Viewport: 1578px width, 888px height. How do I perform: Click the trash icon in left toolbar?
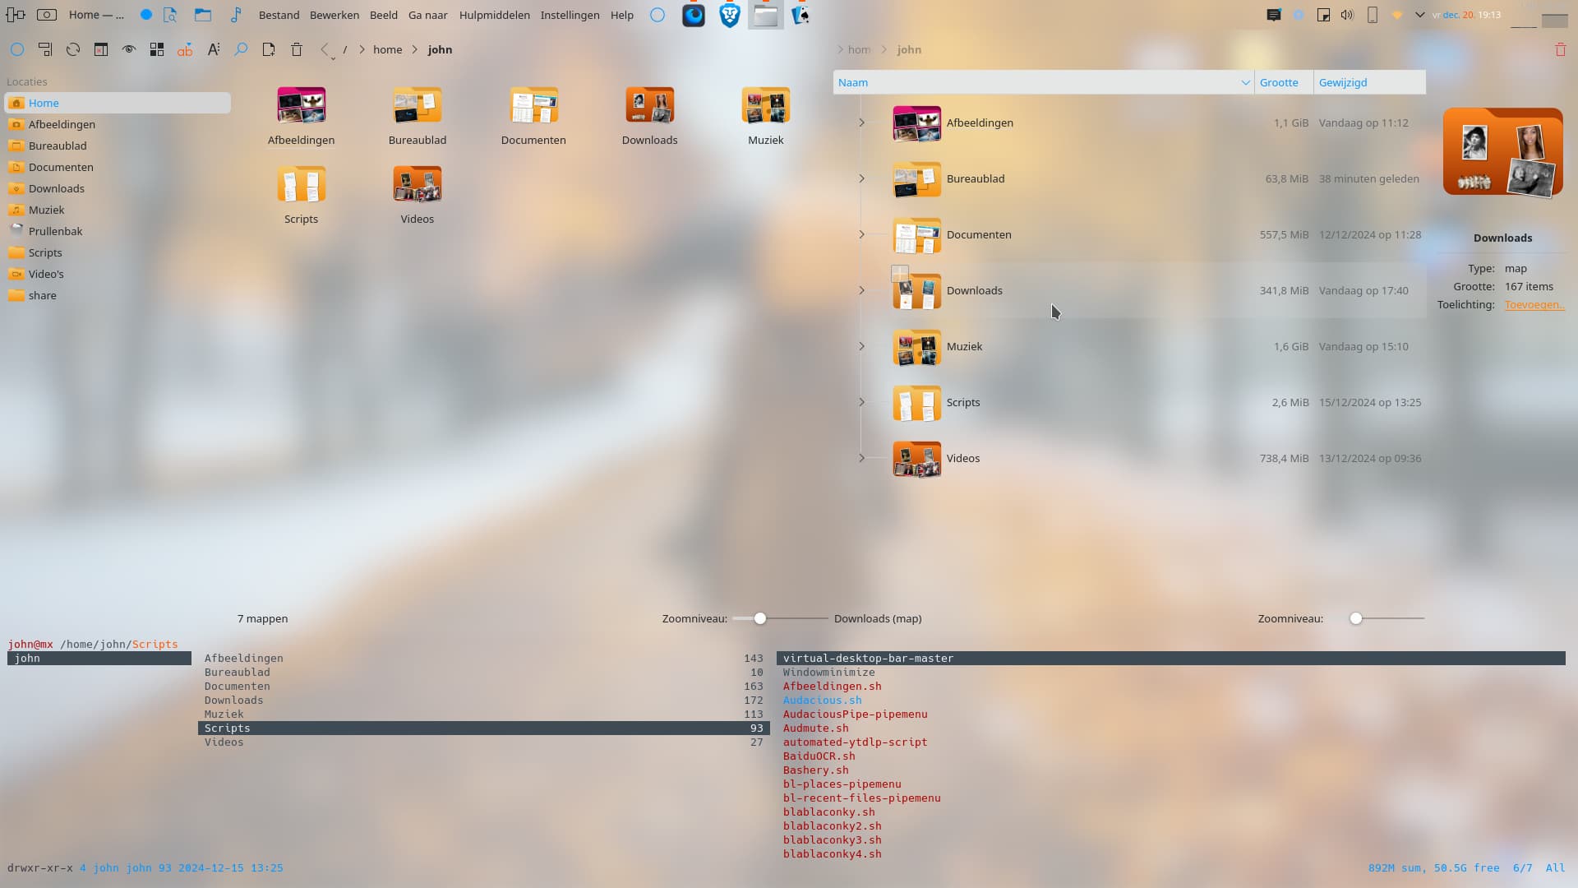pyautogui.click(x=297, y=49)
